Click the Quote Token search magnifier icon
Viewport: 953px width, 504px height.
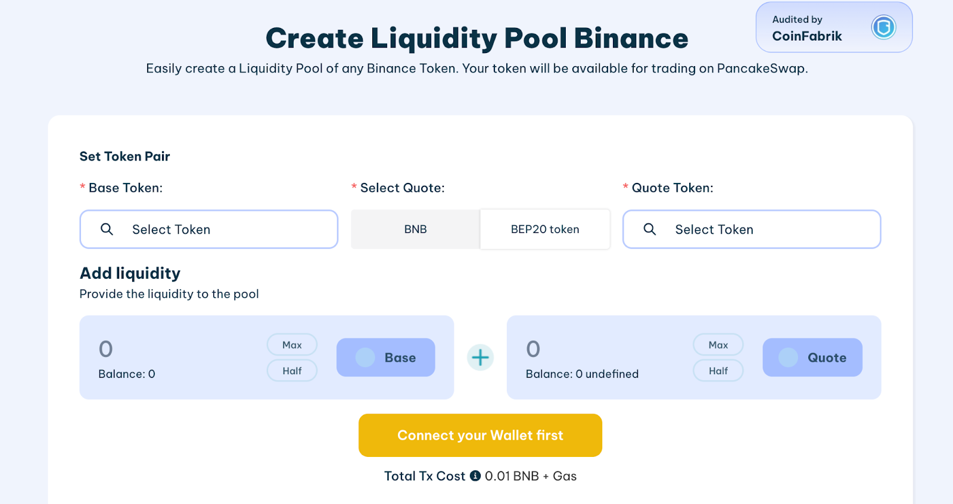tap(649, 229)
